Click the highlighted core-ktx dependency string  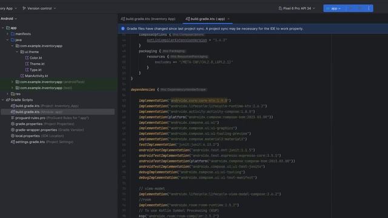coord(199,101)
